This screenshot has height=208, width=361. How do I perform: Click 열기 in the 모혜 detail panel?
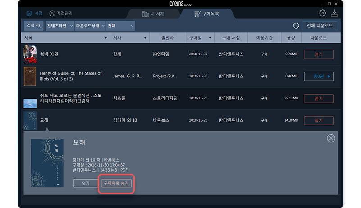click(85, 184)
